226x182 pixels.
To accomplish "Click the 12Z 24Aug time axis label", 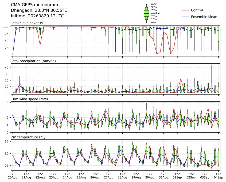I will click(x=68, y=176).
